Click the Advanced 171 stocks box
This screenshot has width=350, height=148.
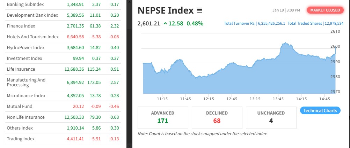tap(163, 117)
